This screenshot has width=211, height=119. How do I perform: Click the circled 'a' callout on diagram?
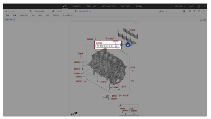pos(133,81)
